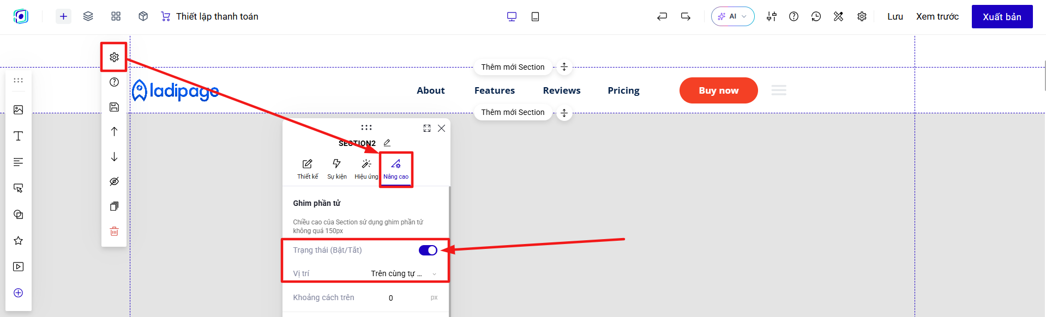The image size is (1046, 317).
Task: Open the section settings gear icon
Action: 114,57
